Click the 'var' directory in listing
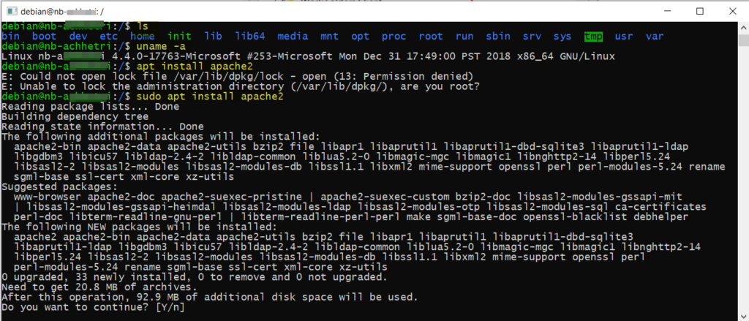Screen dimensions: 749x321 (655, 37)
